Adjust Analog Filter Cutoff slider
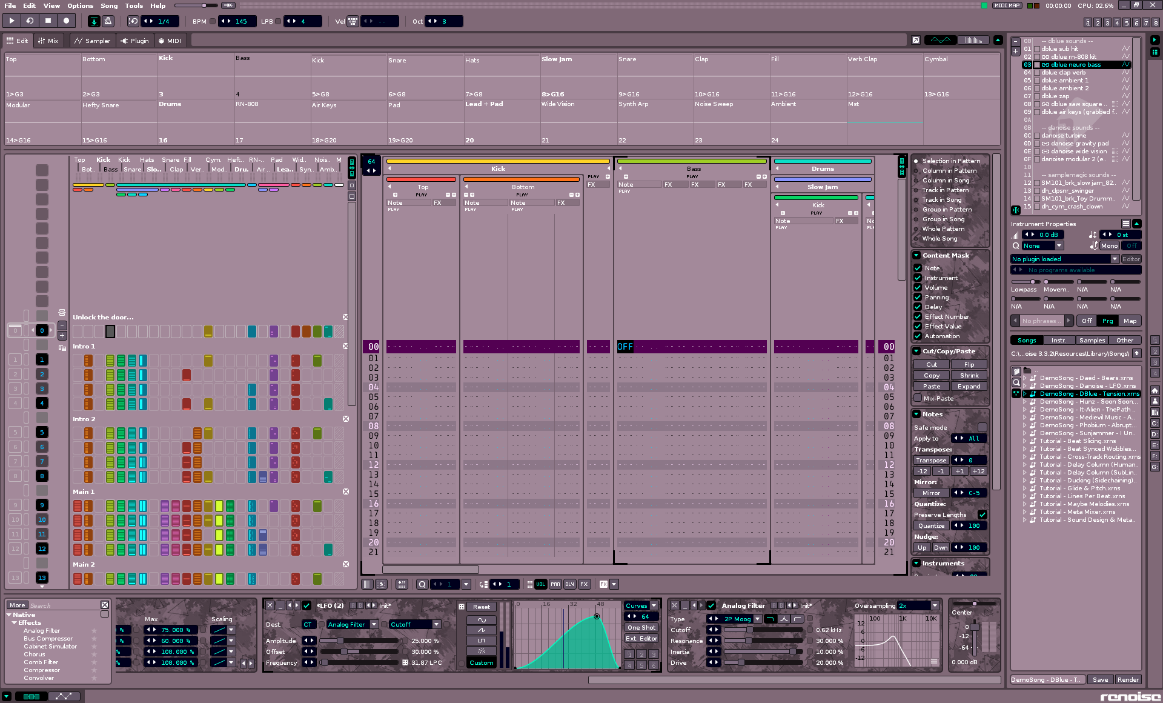Image resolution: width=1163 pixels, height=703 pixels. 764,630
